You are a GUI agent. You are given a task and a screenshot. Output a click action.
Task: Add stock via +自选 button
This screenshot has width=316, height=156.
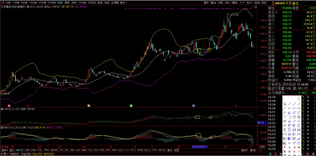tap(256, 3)
